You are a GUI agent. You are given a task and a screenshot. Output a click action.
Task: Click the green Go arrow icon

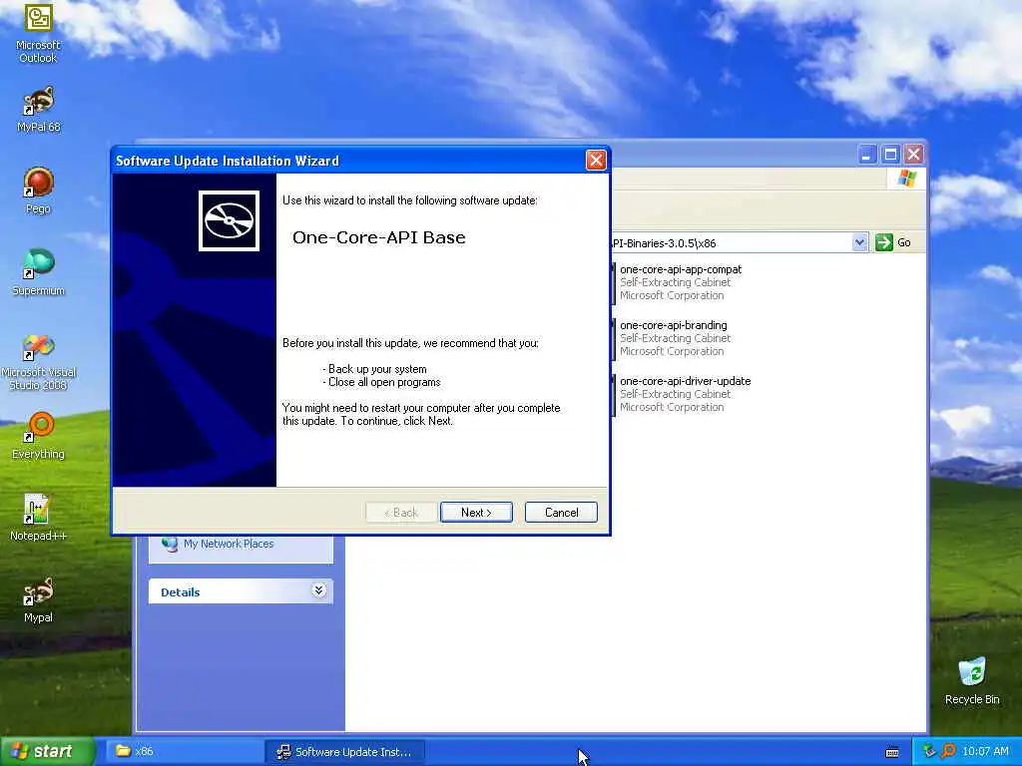[884, 242]
